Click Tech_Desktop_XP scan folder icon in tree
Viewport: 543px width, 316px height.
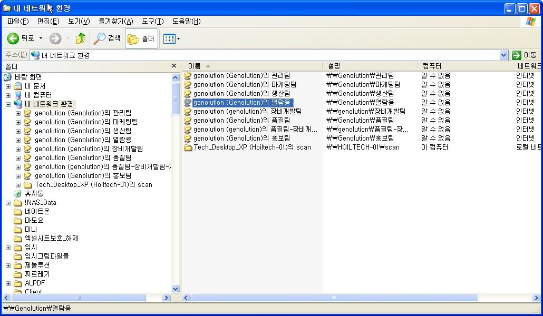[x=28, y=185]
